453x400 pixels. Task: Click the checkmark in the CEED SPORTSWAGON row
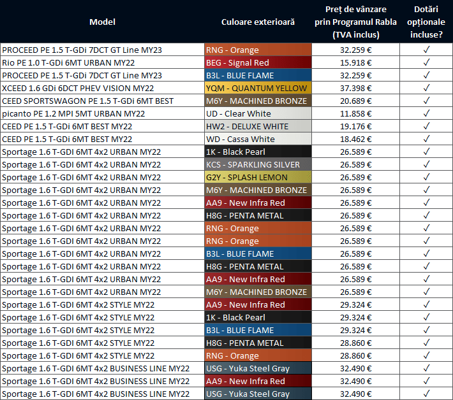[x=426, y=101]
